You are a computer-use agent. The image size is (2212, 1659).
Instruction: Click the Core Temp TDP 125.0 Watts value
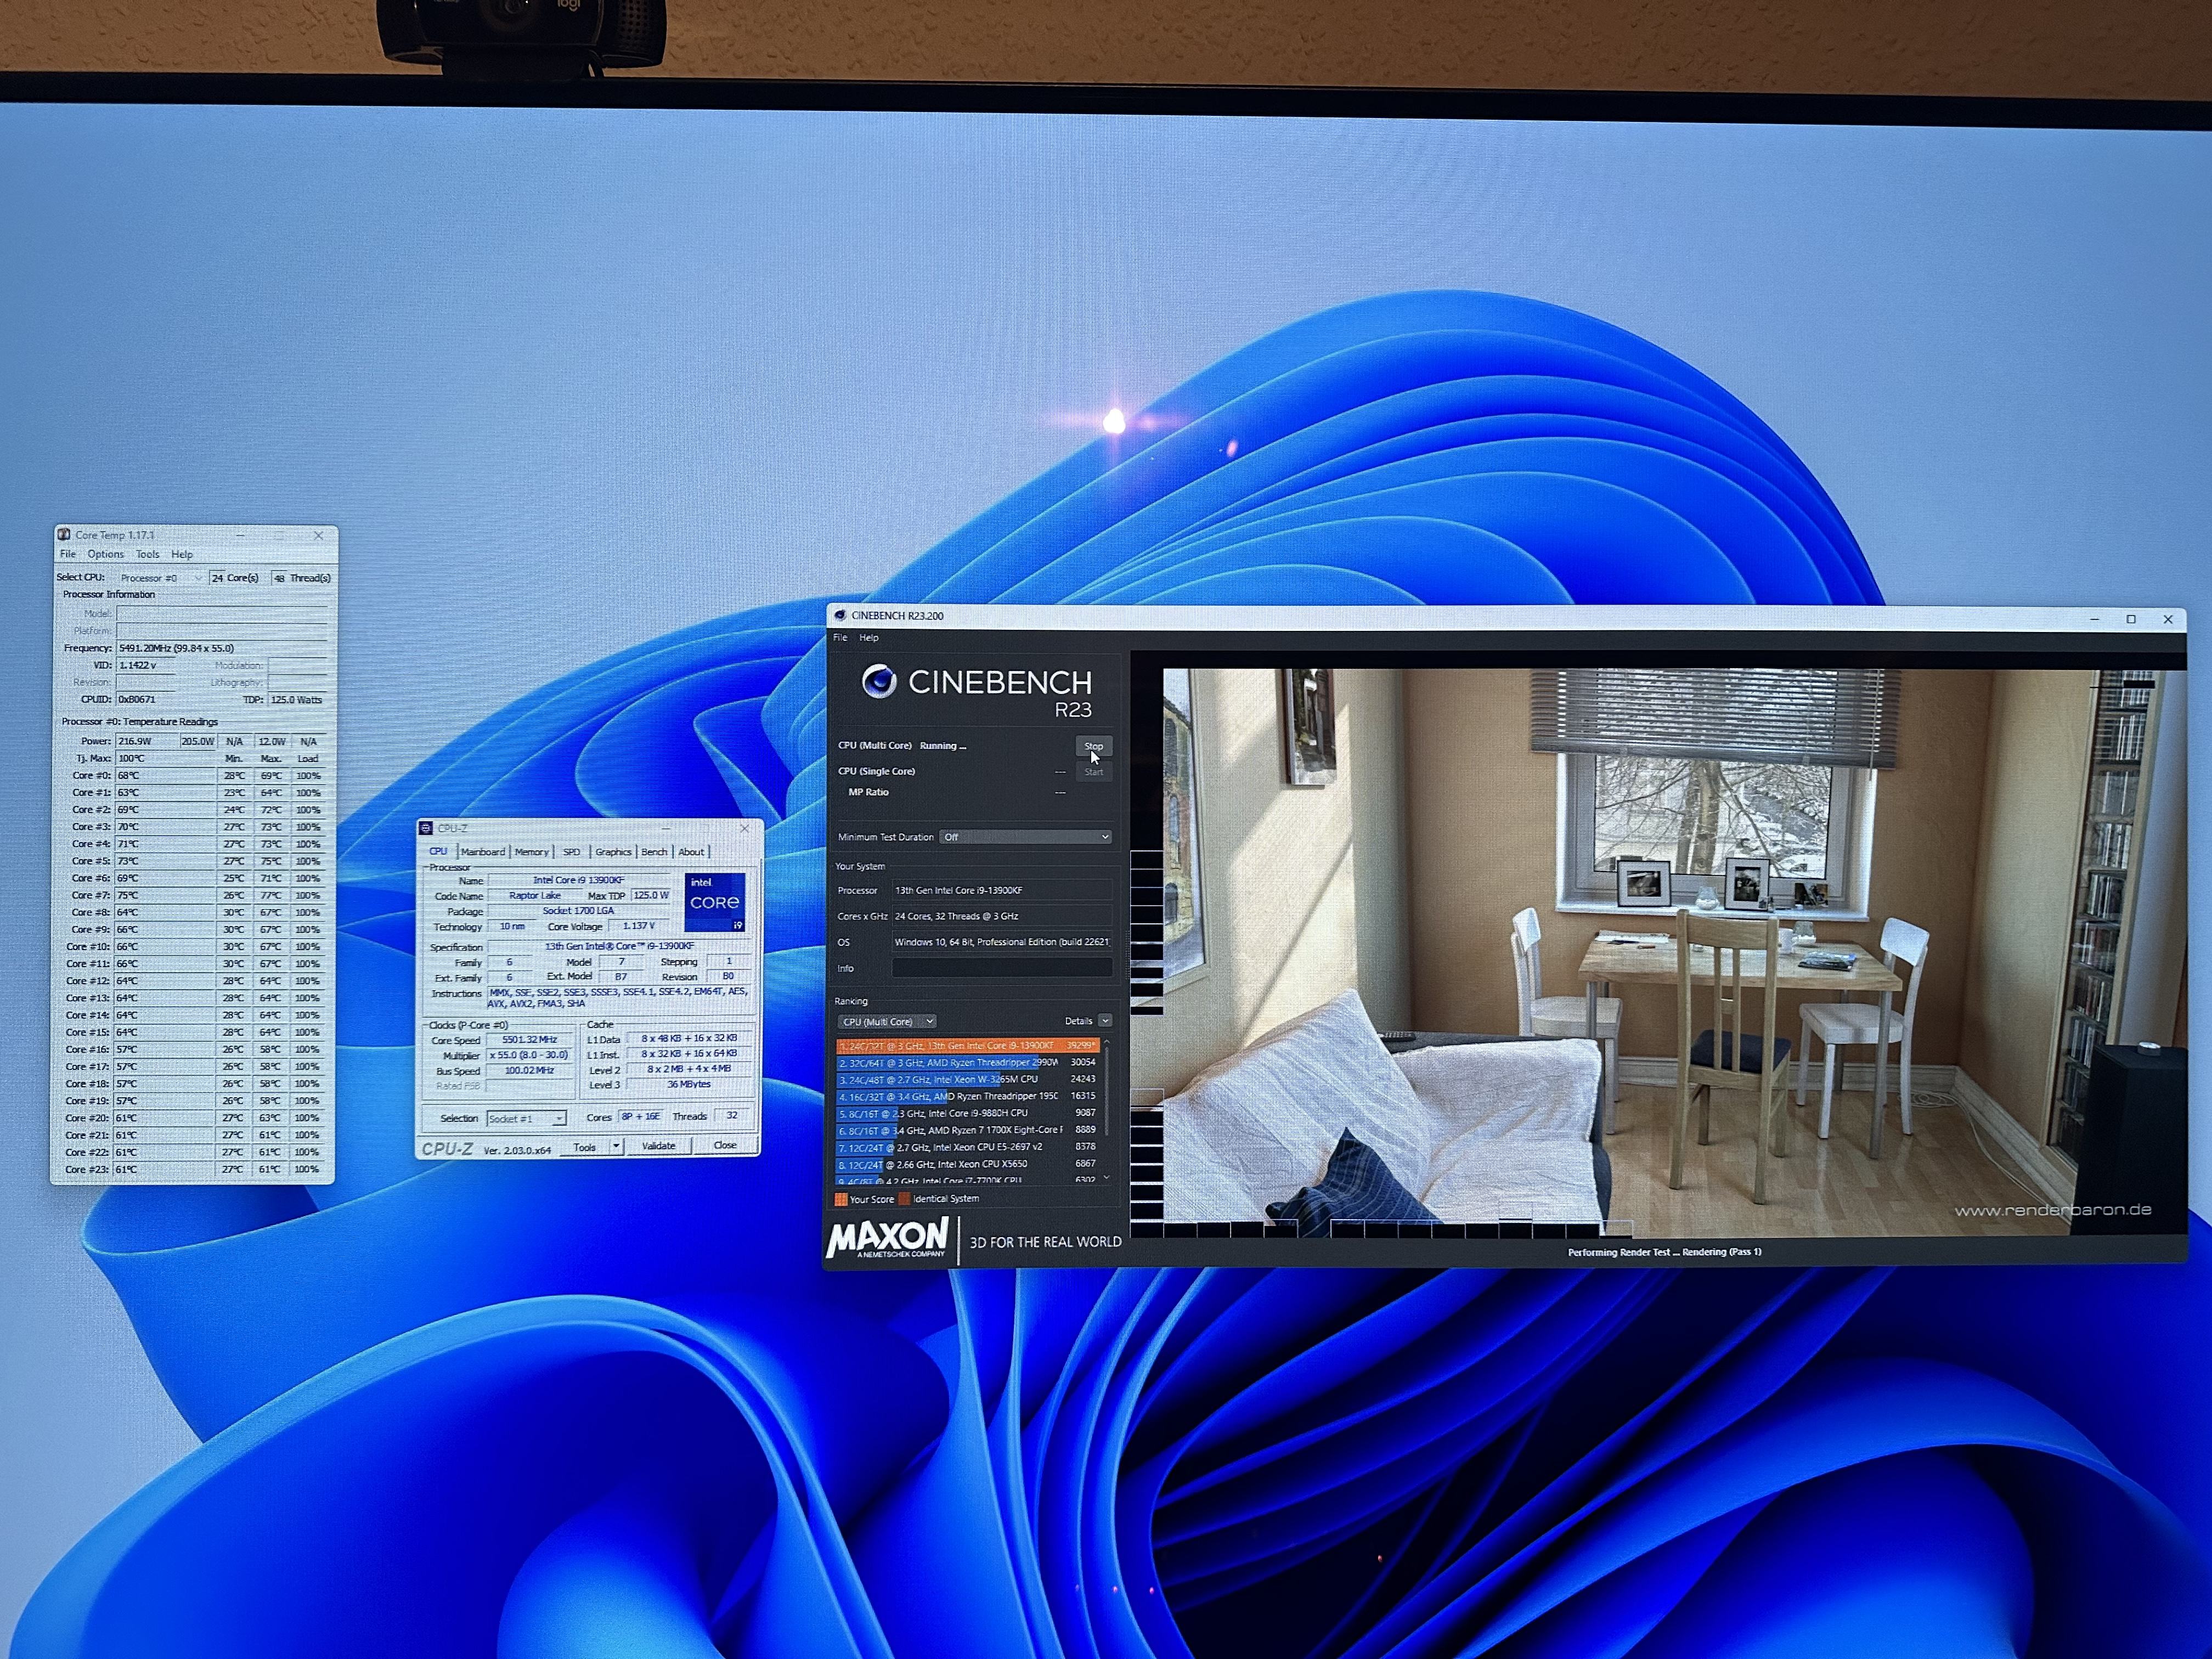[x=297, y=700]
